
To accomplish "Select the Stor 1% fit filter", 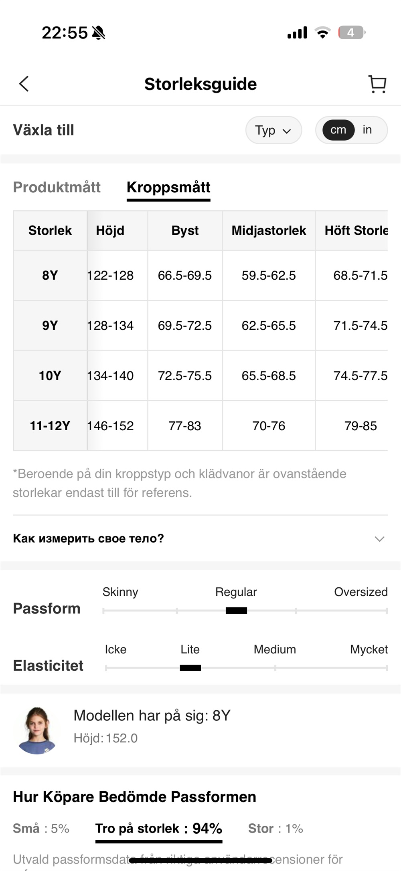I will 275,828.
